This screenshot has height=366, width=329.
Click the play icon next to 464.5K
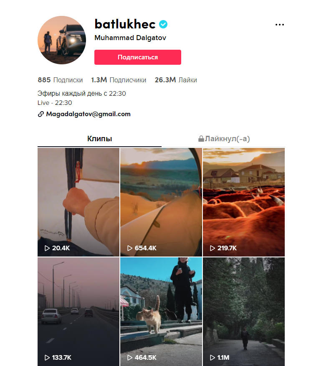coord(130,358)
